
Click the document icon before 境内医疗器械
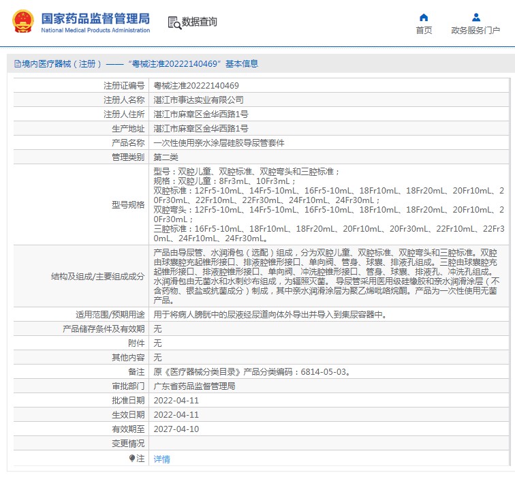click(x=18, y=64)
